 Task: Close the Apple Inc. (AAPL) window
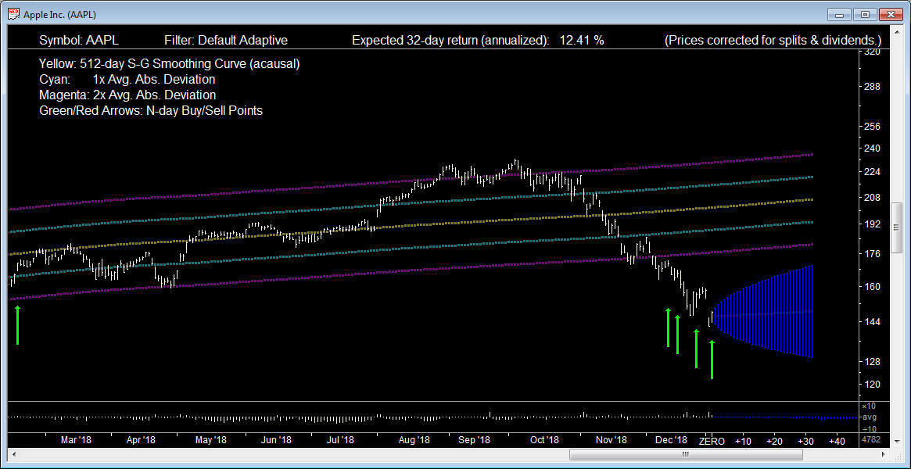[891, 15]
